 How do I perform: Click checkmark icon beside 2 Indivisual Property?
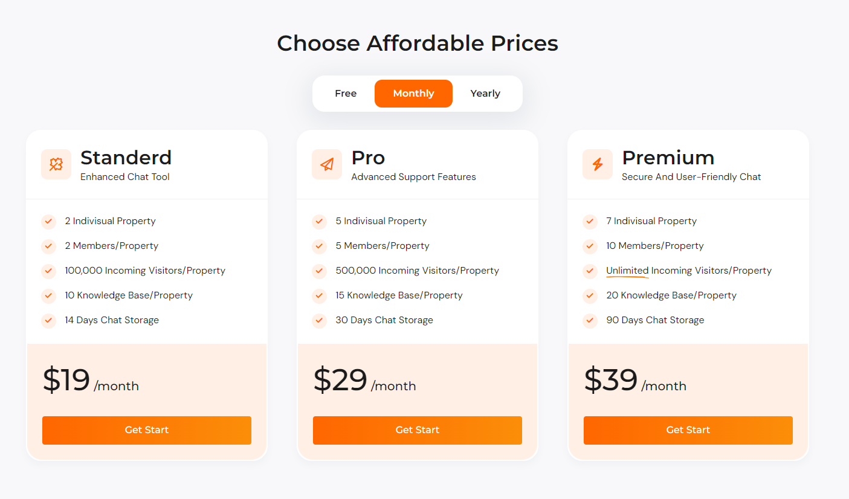click(48, 222)
